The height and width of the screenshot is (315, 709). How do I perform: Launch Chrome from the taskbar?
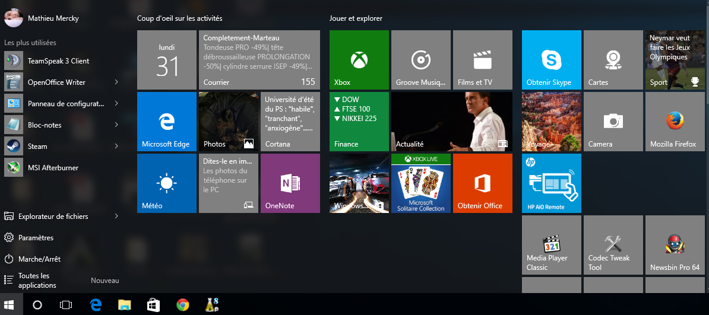coord(183,305)
